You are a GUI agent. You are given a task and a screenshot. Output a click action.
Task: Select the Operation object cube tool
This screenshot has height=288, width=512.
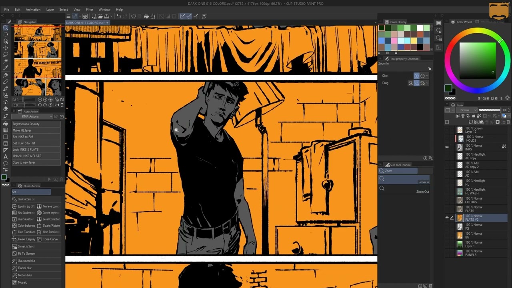click(6, 41)
